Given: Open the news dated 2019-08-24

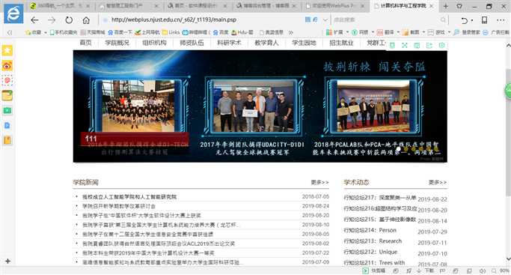Looking at the screenshot, I should click(119, 206).
